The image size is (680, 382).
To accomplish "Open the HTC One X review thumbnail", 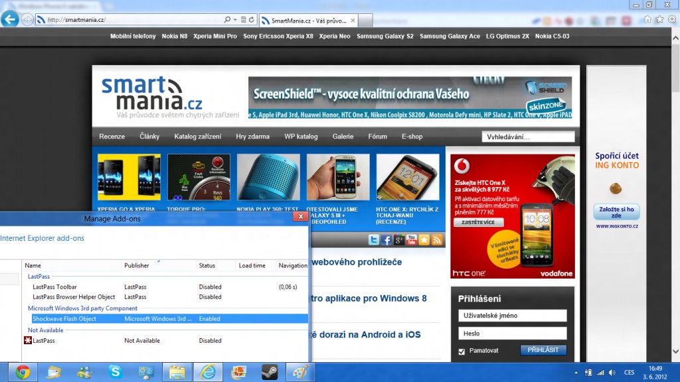I will [x=408, y=177].
